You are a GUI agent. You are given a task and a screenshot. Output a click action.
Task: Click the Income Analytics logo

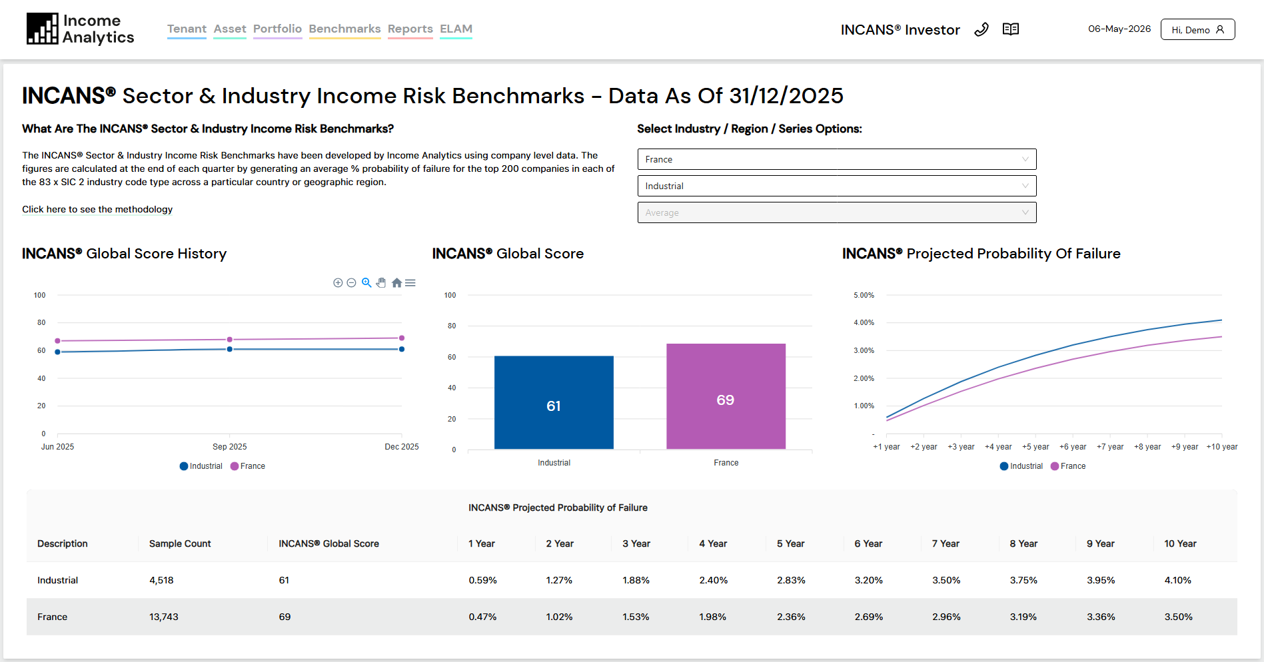(x=80, y=29)
